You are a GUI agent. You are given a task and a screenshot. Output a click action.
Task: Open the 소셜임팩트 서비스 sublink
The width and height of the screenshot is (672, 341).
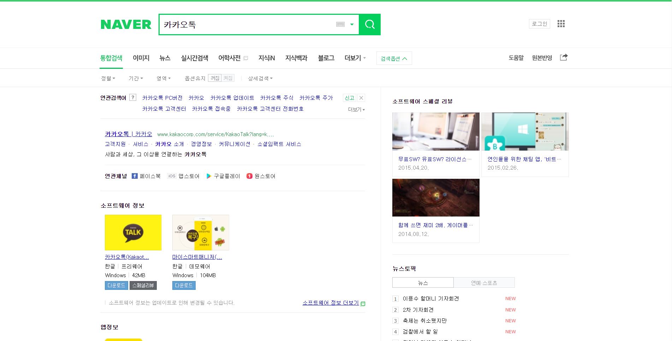coord(279,144)
